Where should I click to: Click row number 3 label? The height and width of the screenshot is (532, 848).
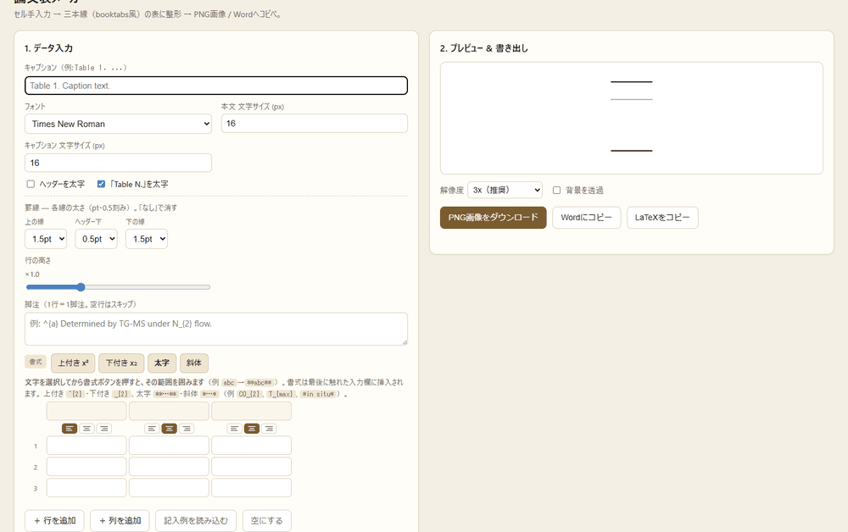click(36, 488)
